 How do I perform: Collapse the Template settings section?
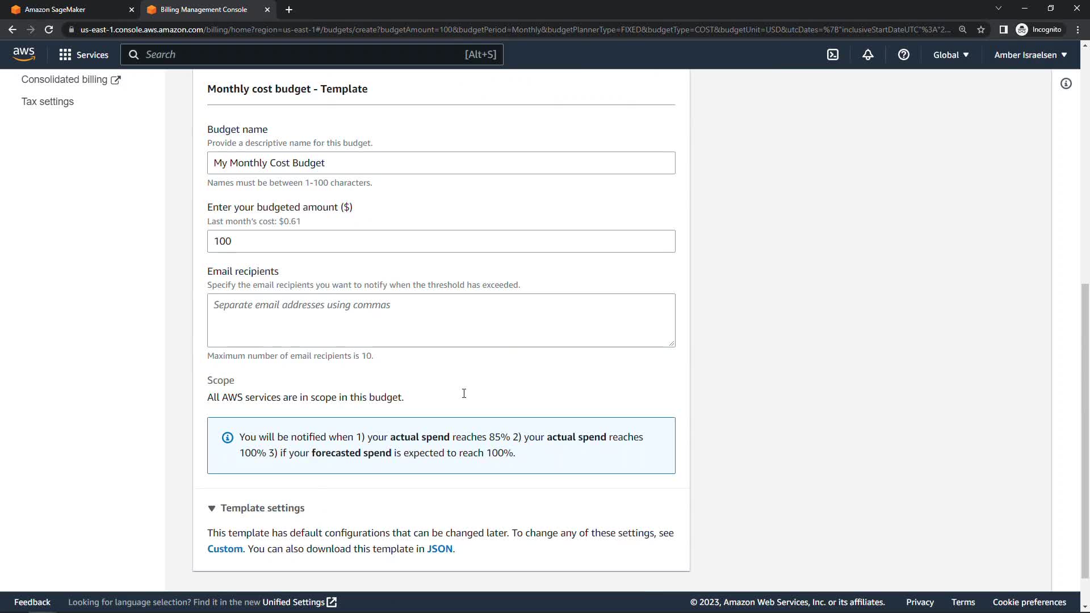pos(256,508)
